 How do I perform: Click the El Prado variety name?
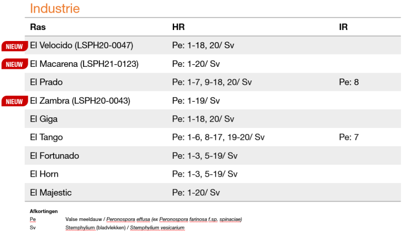(x=46, y=82)
